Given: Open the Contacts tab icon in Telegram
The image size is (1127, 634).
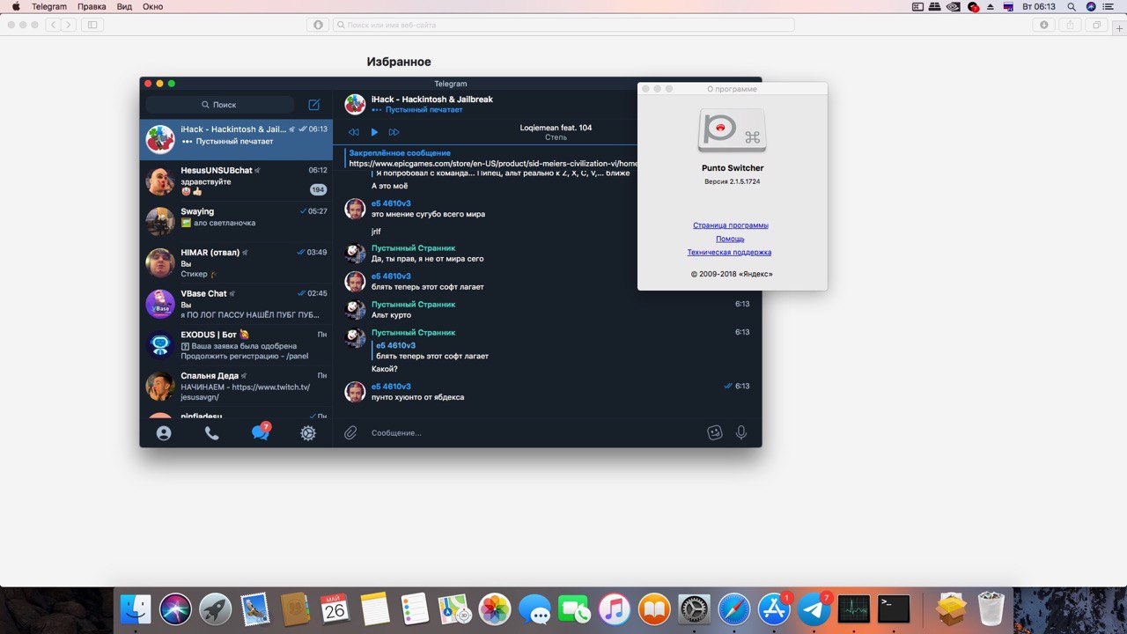Looking at the screenshot, I should [164, 433].
